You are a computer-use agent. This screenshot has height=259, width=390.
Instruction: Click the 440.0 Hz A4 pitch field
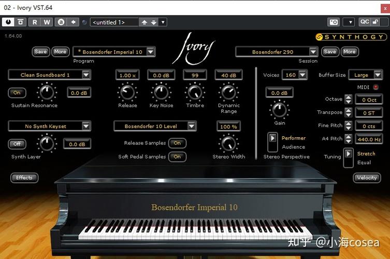369,139
